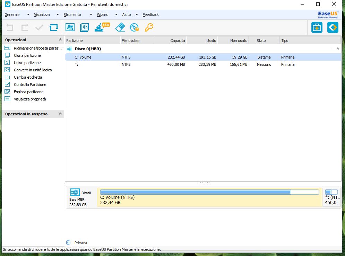
Task: Collapse the Operazioni panel
Action: (x=60, y=39)
